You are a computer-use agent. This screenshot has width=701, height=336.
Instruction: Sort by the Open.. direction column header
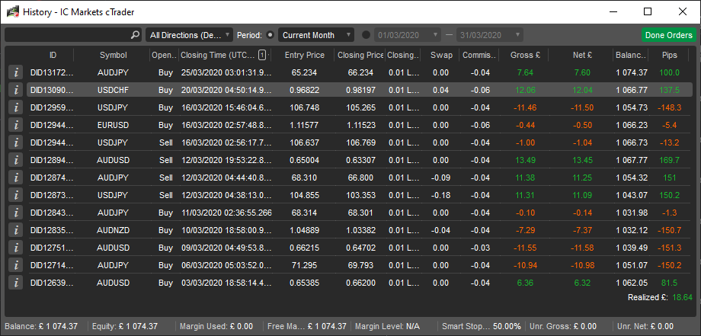pos(165,56)
